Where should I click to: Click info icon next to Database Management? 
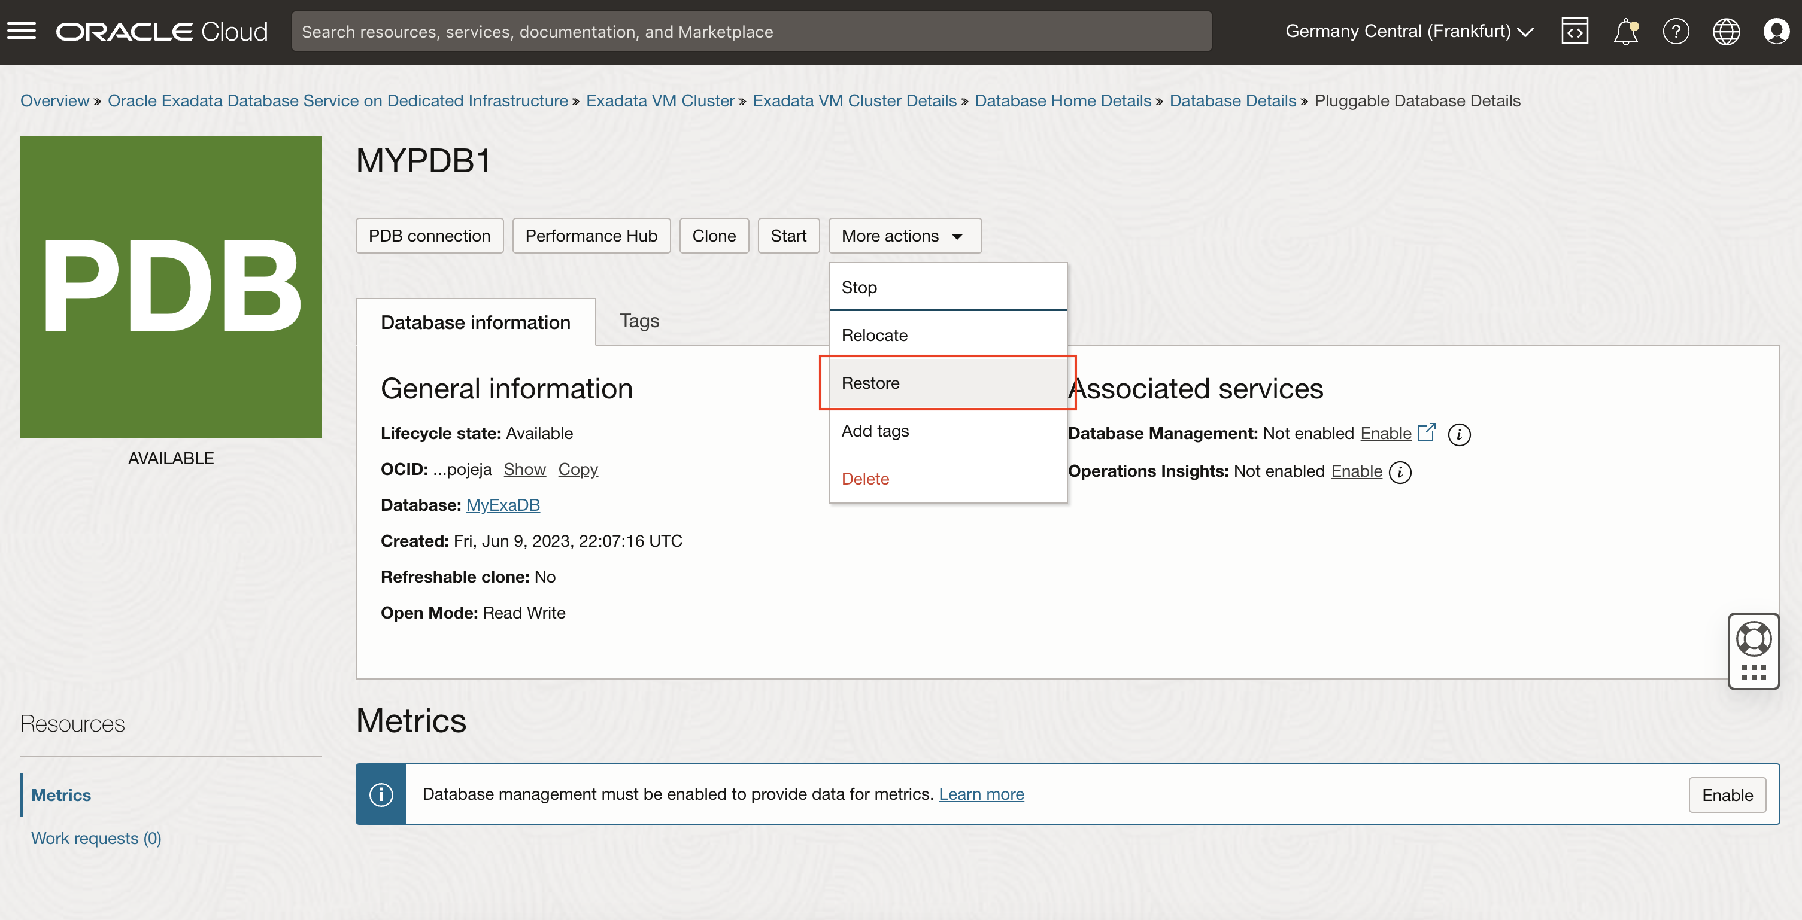(1459, 434)
